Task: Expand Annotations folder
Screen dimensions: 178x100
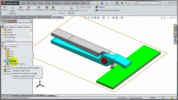Action: tap(3, 35)
